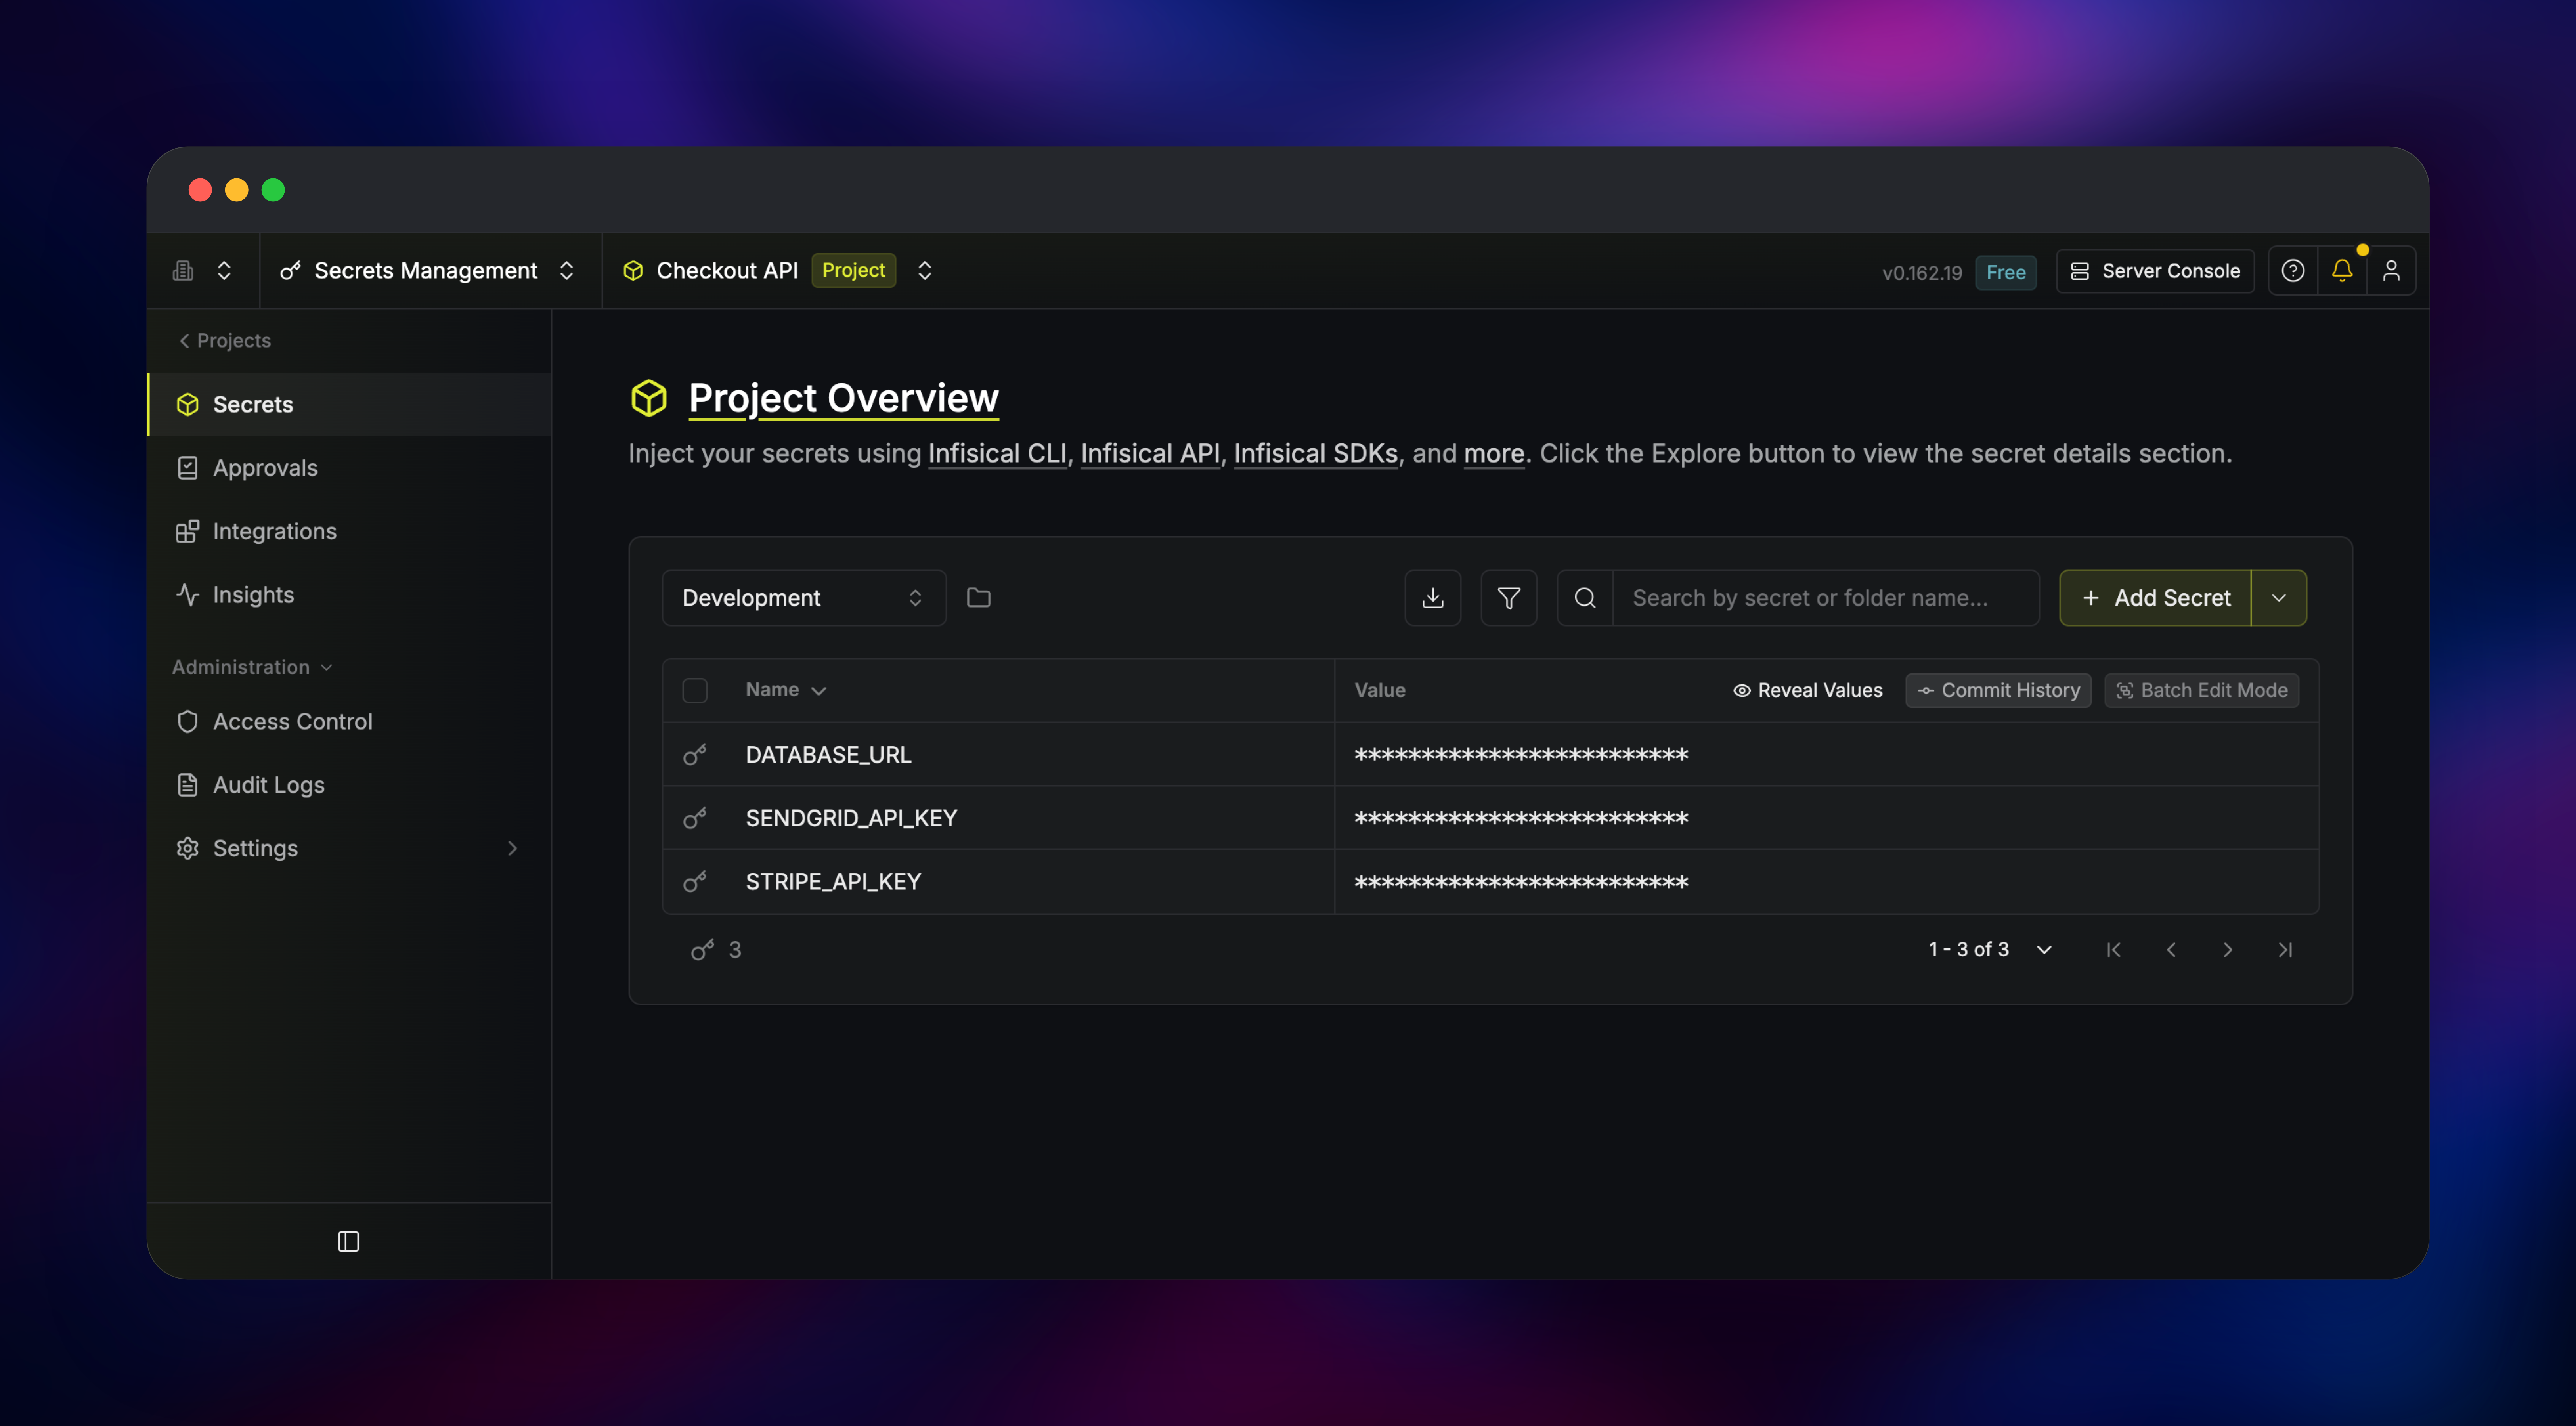Click the masked DATABASE_URL value
2576x1426 pixels.
1520,755
